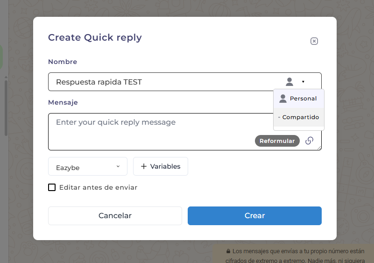Click the chevron inside Eazybe selector
This screenshot has width=374, height=263.
(x=118, y=166)
